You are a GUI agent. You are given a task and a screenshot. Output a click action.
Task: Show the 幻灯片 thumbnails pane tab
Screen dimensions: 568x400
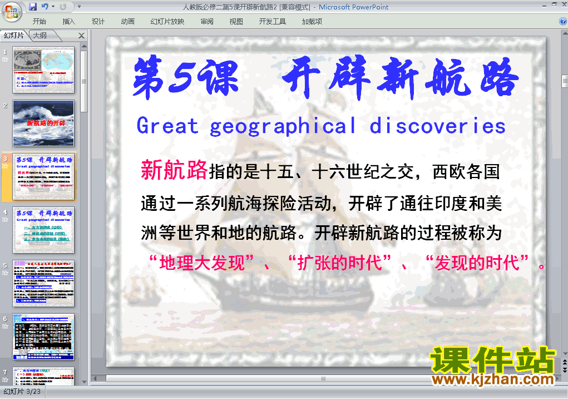point(14,35)
